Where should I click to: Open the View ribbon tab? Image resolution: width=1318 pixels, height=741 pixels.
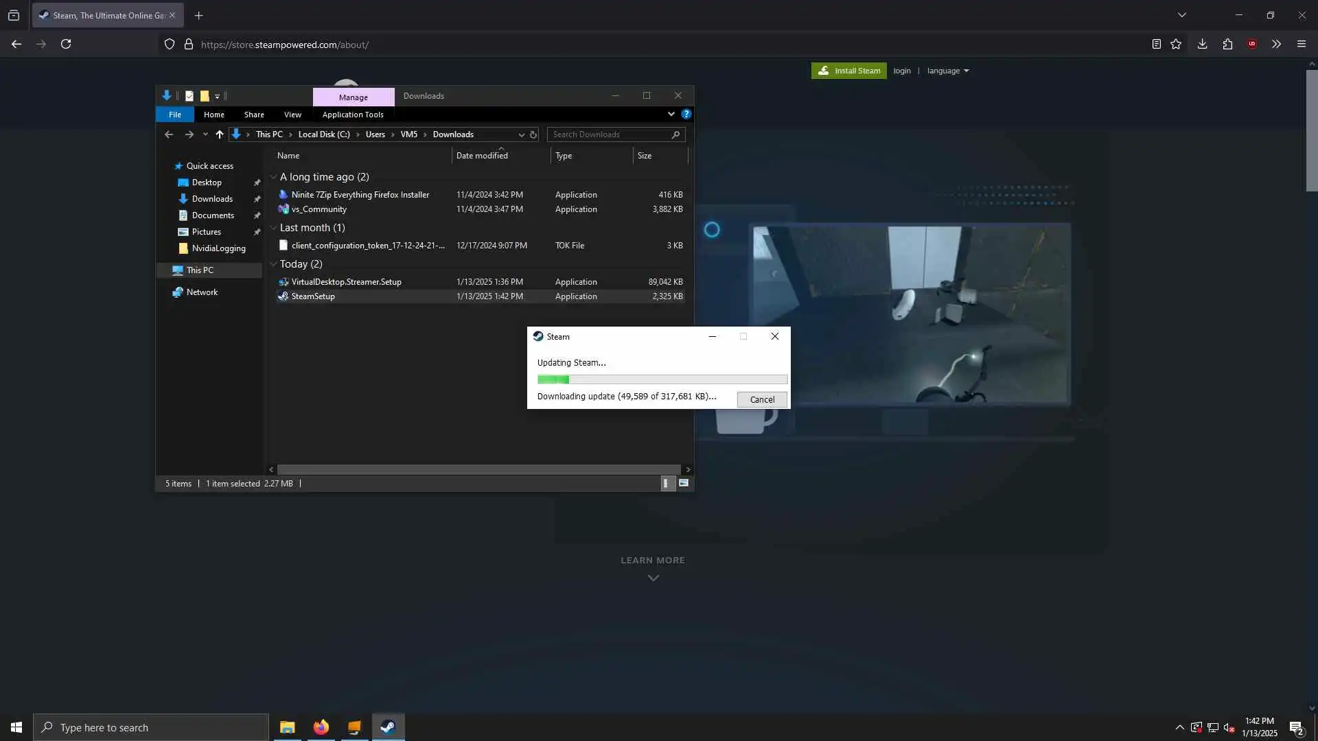click(292, 115)
